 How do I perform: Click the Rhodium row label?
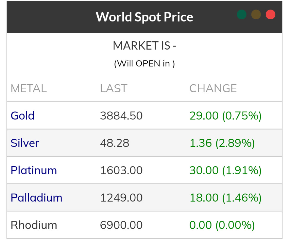tap(34, 225)
